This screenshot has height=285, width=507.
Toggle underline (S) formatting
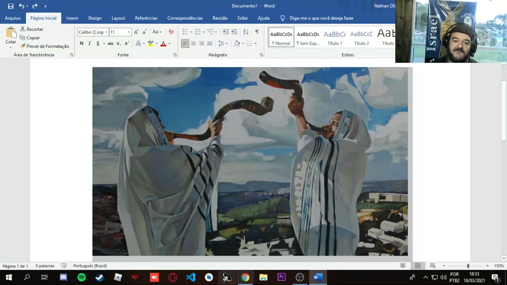pyautogui.click(x=98, y=44)
